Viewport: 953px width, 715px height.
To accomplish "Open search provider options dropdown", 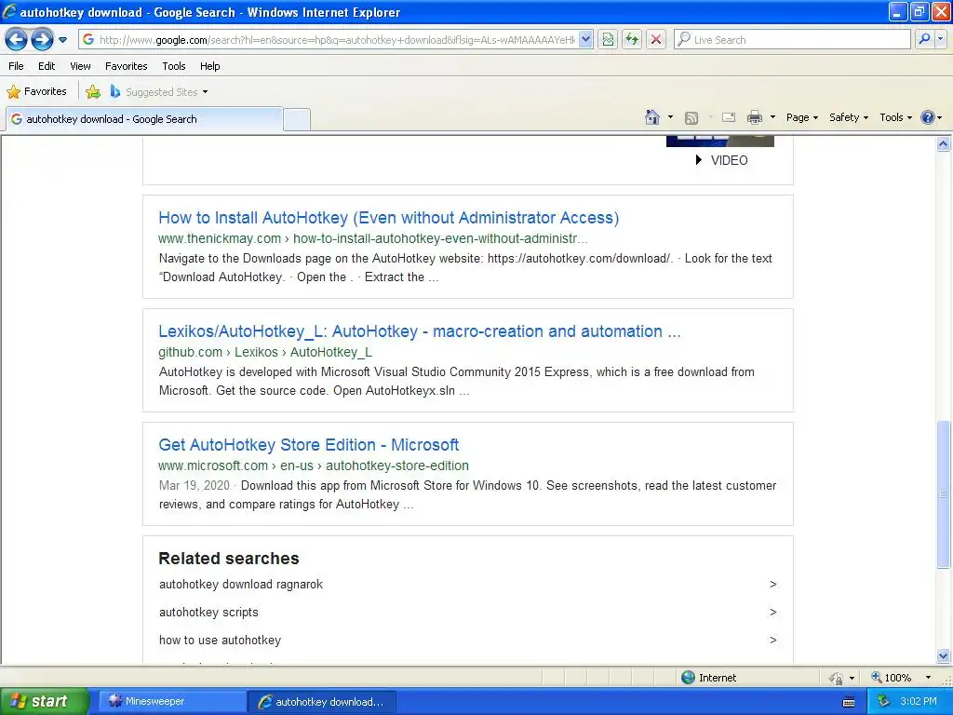I will click(x=941, y=40).
